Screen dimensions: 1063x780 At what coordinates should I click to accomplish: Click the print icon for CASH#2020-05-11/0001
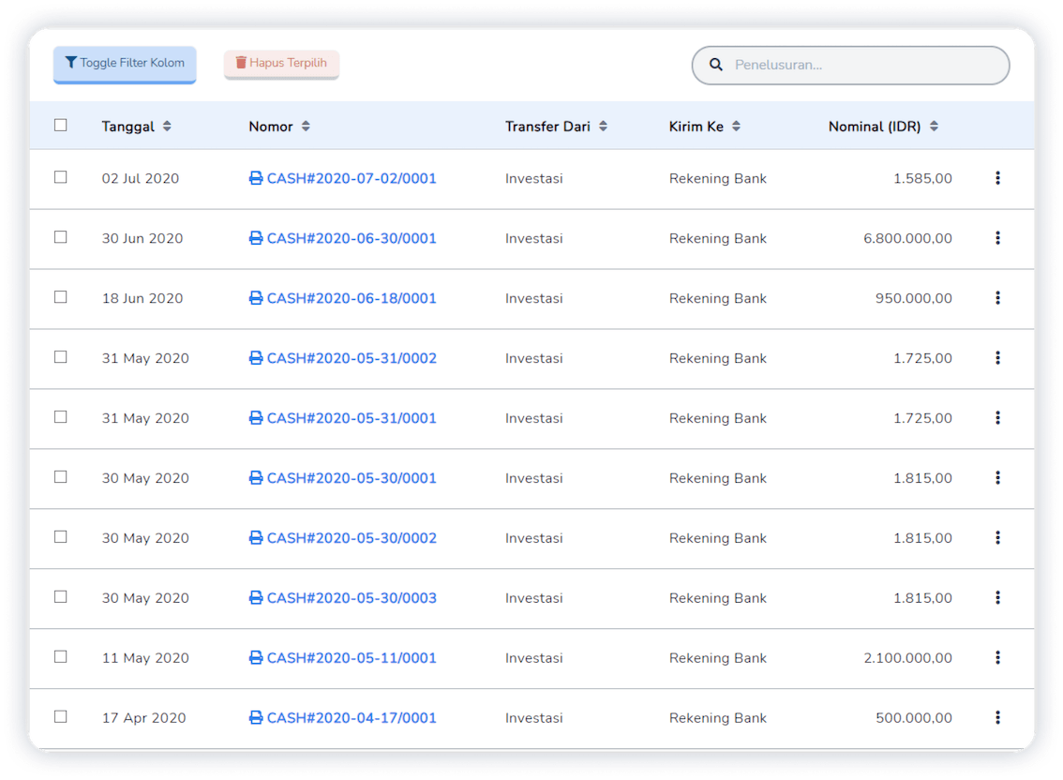pyautogui.click(x=256, y=658)
